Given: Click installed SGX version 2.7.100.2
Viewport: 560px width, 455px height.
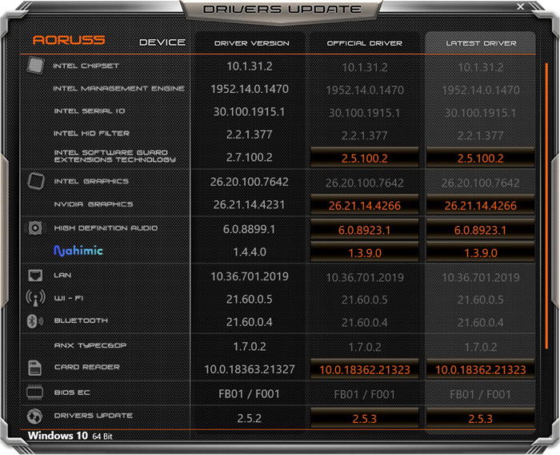Looking at the screenshot, I should (x=250, y=157).
